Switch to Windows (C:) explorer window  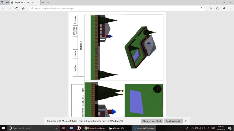point(119,128)
